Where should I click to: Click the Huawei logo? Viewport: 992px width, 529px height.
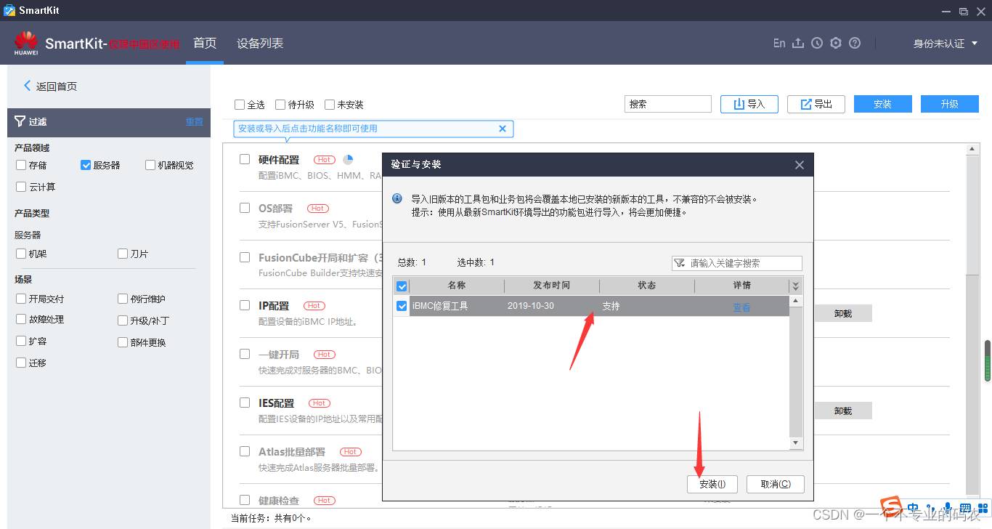click(26, 43)
